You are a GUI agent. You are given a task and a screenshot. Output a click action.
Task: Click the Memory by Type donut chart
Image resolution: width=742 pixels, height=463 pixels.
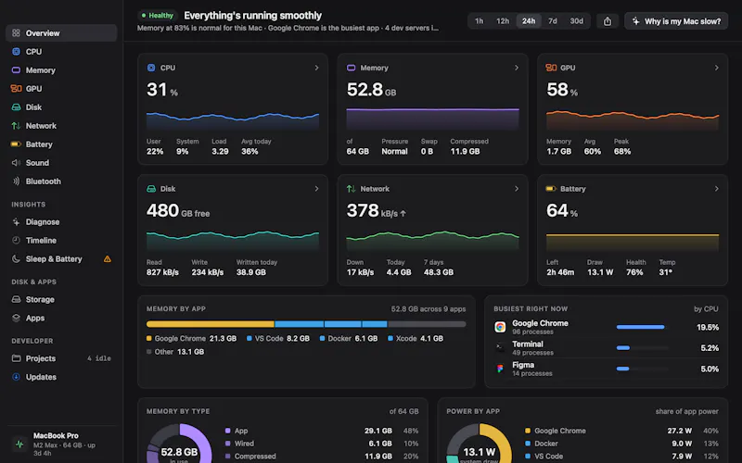point(179,444)
